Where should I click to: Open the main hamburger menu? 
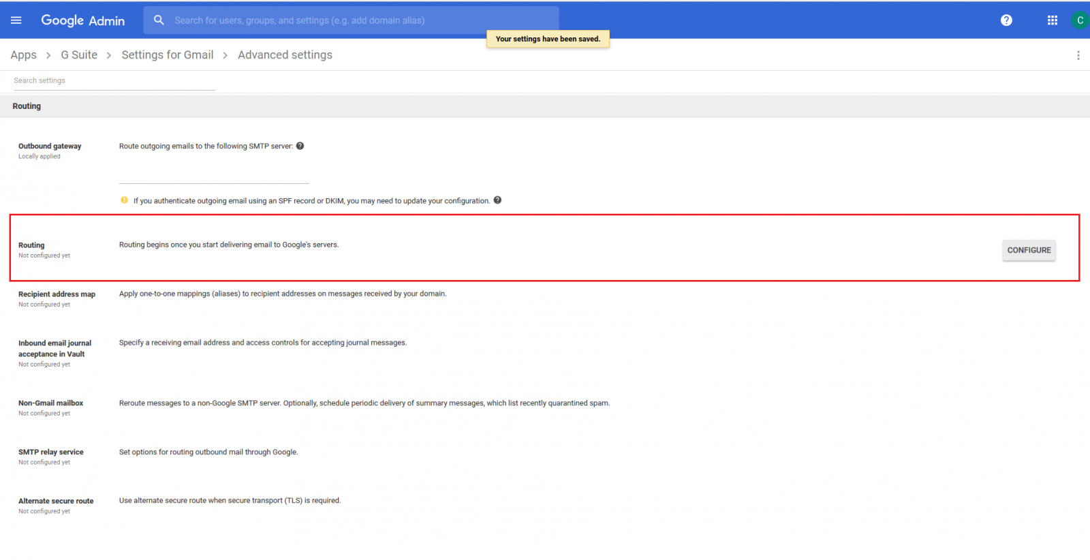click(x=16, y=20)
